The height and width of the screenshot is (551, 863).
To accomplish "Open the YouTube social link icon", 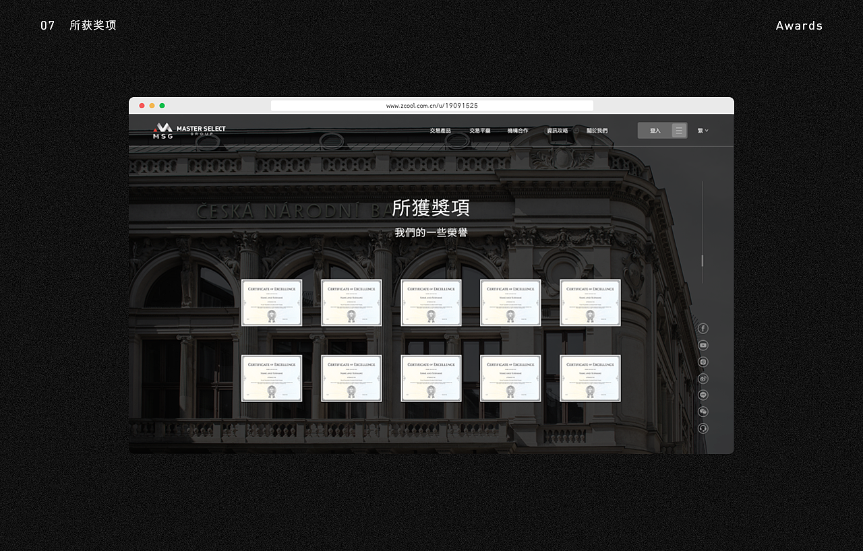I will tap(703, 346).
